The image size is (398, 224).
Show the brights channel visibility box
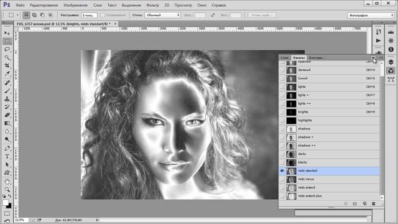coord(282,112)
